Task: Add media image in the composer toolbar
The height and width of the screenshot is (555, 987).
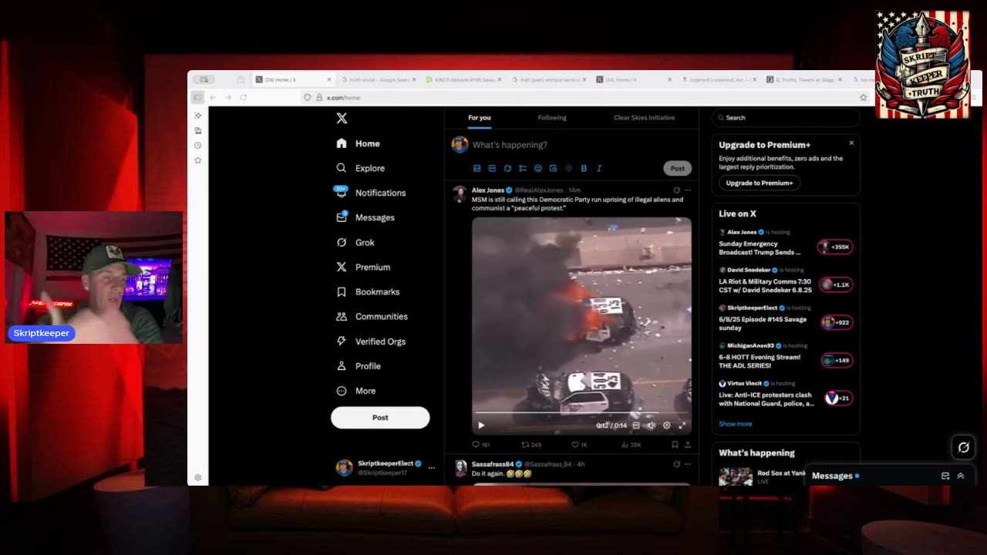Action: point(477,168)
